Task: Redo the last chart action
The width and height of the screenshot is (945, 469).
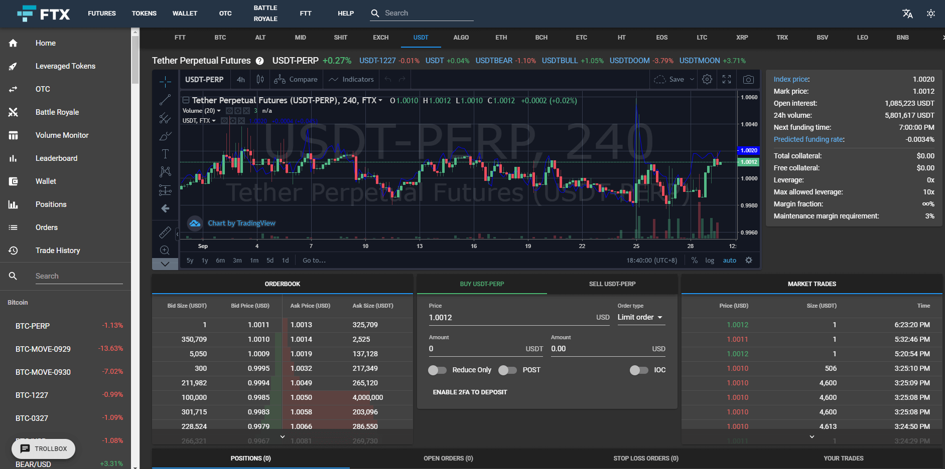Action: click(402, 79)
